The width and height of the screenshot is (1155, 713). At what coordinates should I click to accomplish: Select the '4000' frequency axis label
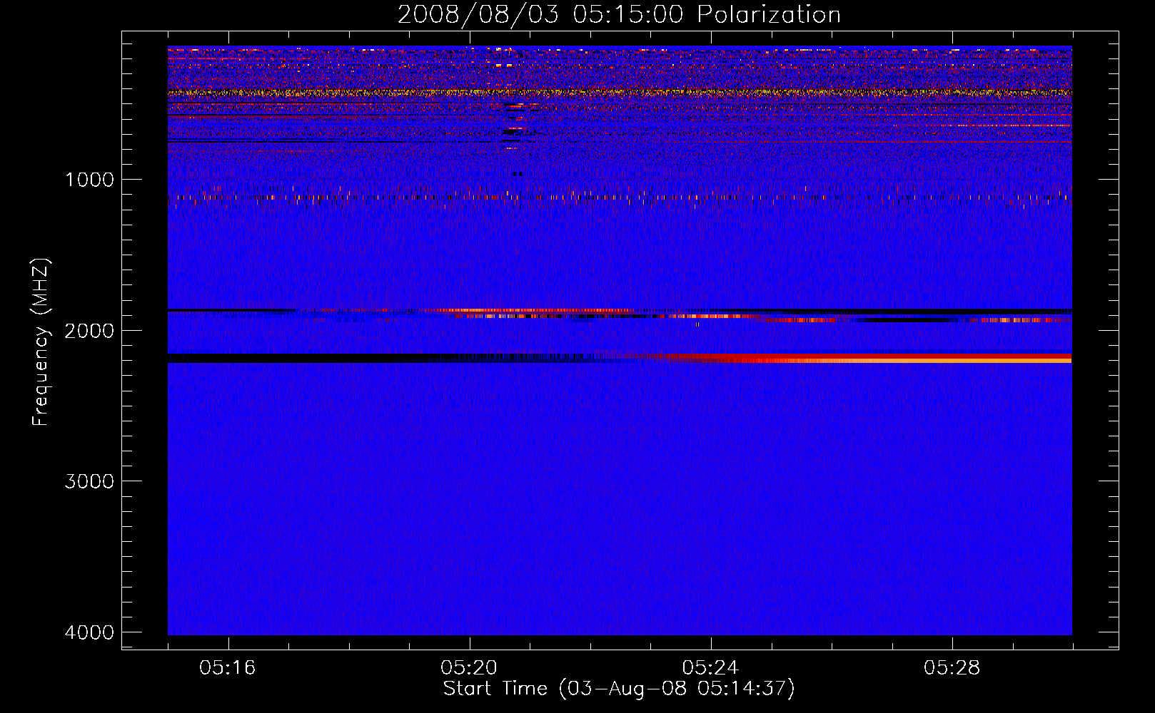[89, 632]
